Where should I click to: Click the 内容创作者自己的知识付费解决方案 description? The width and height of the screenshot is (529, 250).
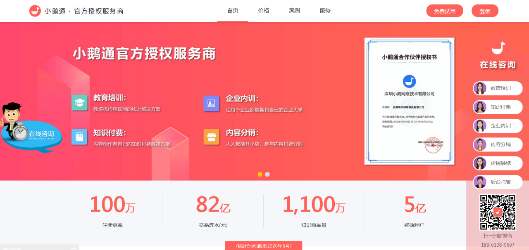tap(132, 144)
